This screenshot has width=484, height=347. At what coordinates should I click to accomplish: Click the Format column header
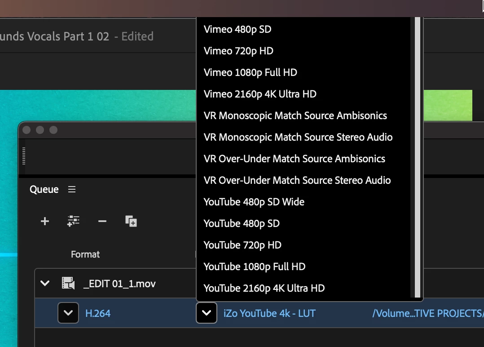pyautogui.click(x=85, y=254)
